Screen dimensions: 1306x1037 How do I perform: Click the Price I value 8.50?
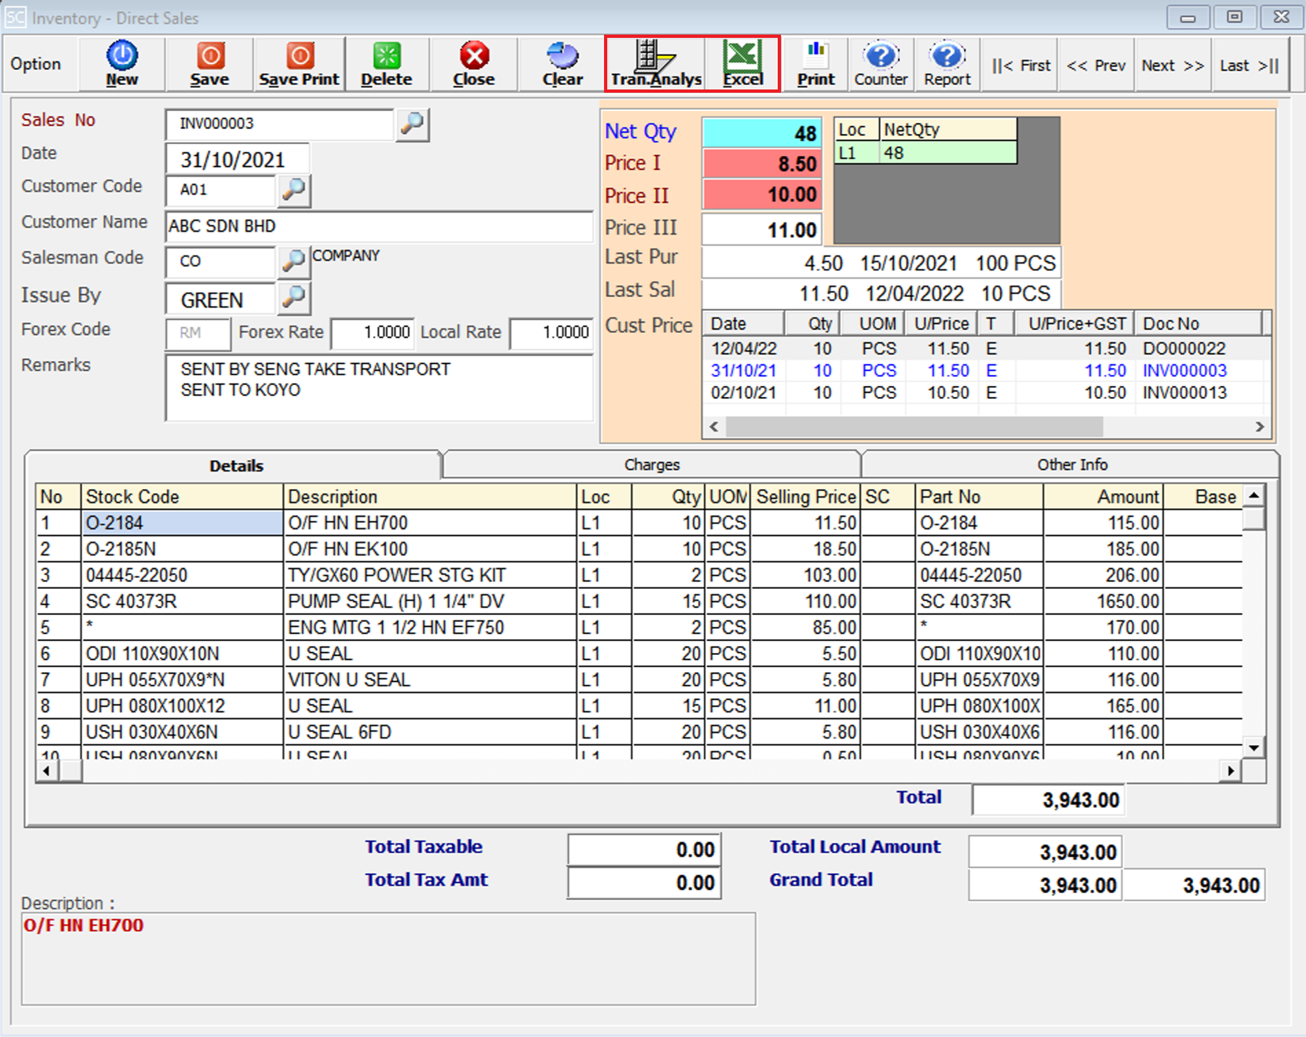click(762, 164)
